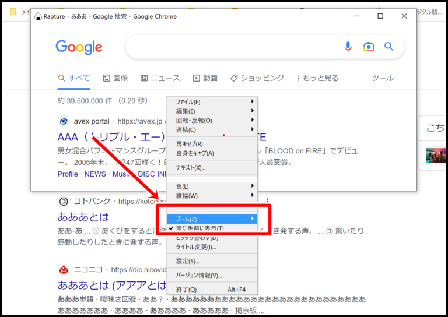Switch to the ニュース tab
Screen dimensions: 448x317
coord(160,78)
